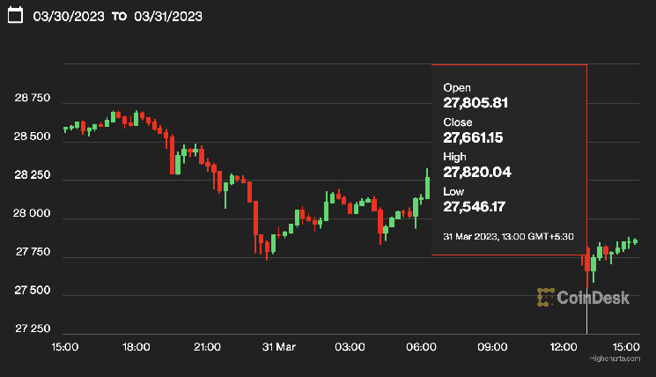
Task: Click the 28 000 price axis label
Action: pos(33,214)
